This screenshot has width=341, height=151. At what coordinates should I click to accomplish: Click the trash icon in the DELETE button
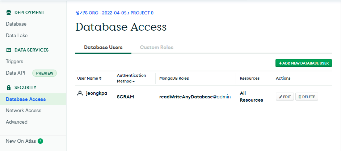pyautogui.click(x=300, y=97)
